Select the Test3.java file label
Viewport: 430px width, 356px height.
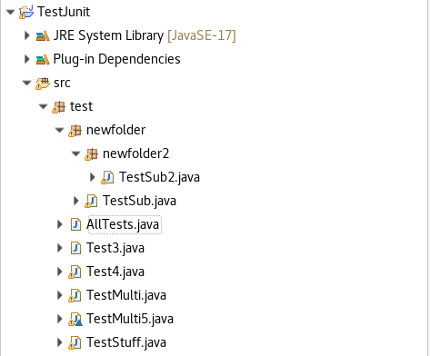point(115,248)
